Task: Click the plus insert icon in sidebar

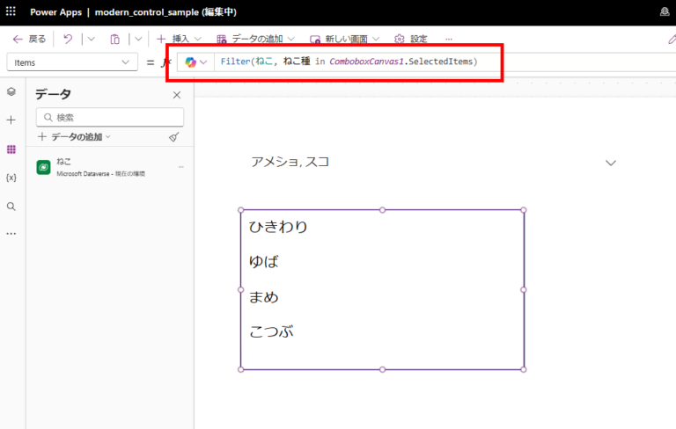Action: coord(11,120)
